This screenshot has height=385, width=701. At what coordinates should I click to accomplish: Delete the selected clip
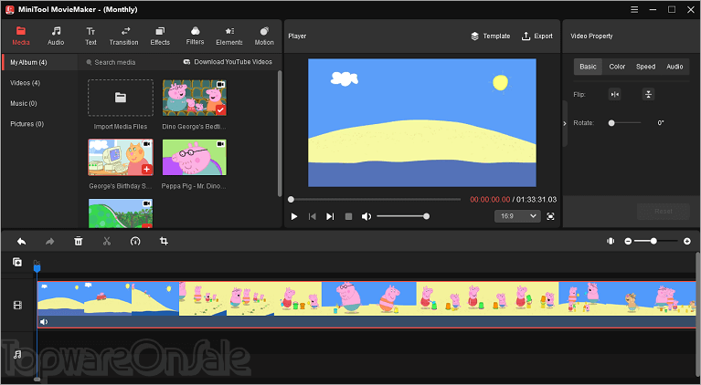(x=79, y=242)
